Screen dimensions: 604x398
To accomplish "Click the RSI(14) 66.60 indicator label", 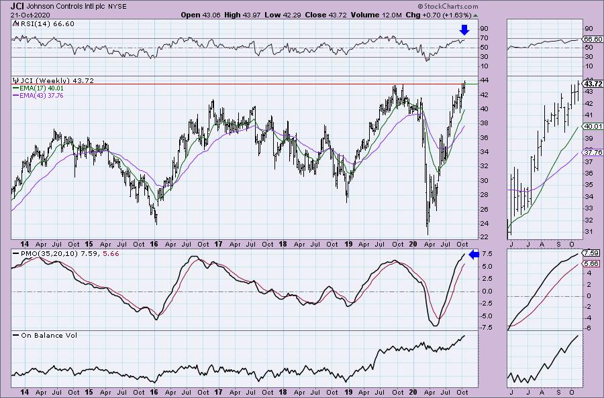I will click(x=46, y=24).
